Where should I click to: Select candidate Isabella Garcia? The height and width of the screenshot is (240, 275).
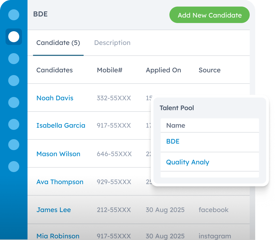61,125
